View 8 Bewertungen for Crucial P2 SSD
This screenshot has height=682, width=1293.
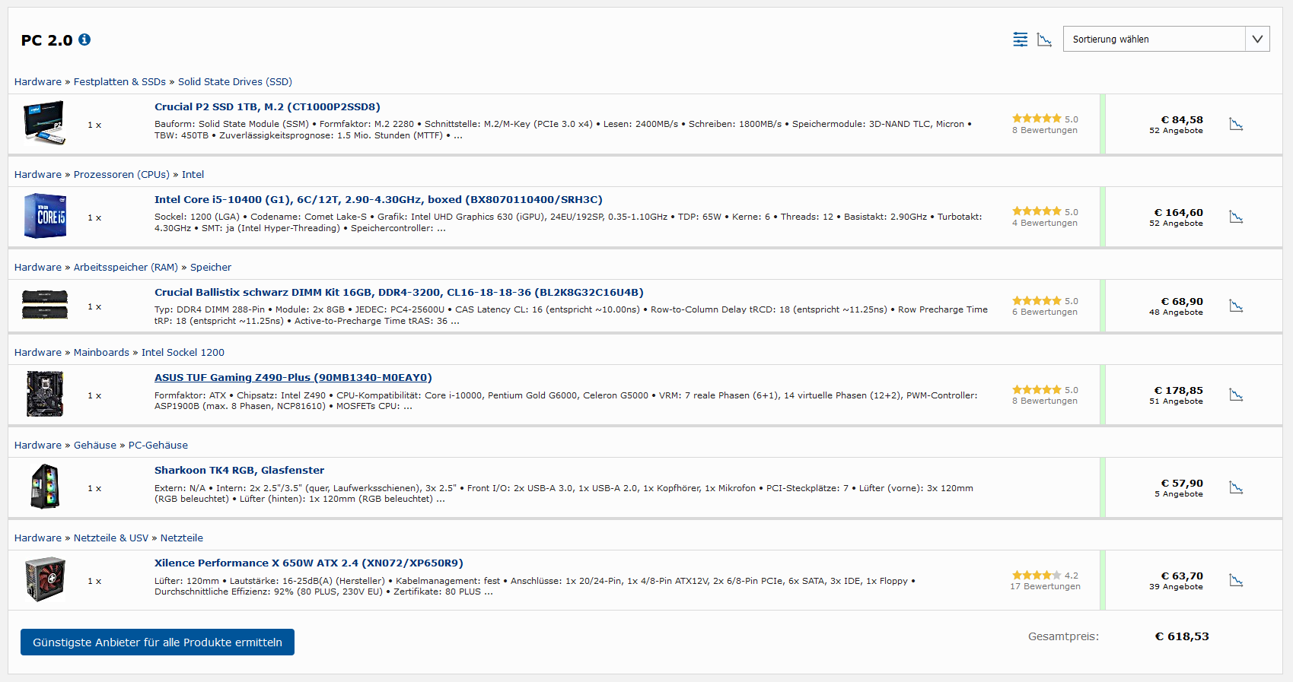pyautogui.click(x=1045, y=131)
